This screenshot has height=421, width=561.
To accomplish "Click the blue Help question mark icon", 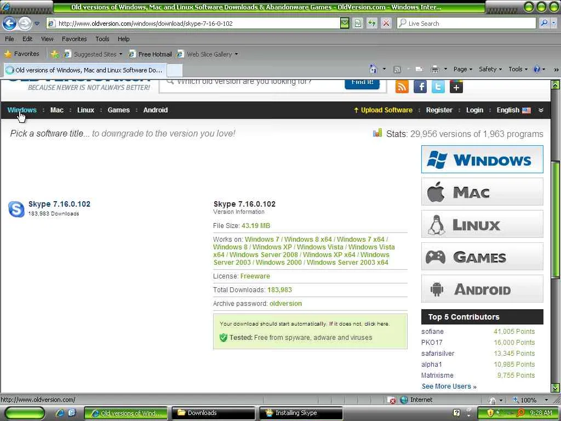I will (x=537, y=70).
